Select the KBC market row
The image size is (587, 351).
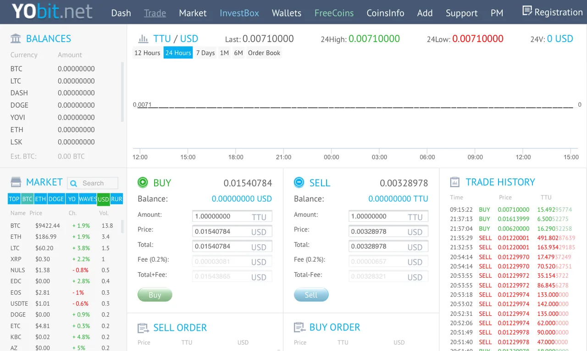pos(64,337)
